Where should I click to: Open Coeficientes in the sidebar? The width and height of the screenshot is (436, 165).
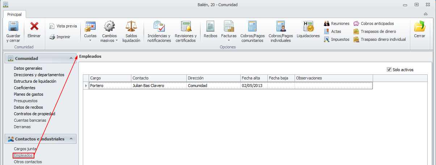25,88
